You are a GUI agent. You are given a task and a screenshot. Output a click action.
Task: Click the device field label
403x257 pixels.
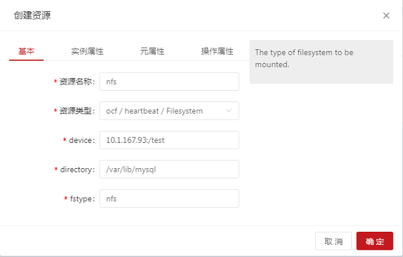(81, 140)
